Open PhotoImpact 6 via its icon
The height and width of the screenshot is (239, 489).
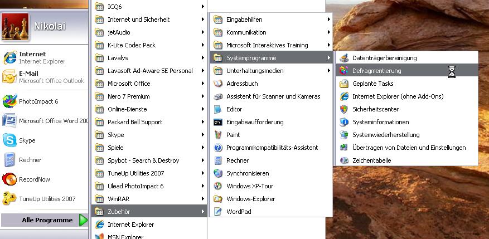[9, 101]
